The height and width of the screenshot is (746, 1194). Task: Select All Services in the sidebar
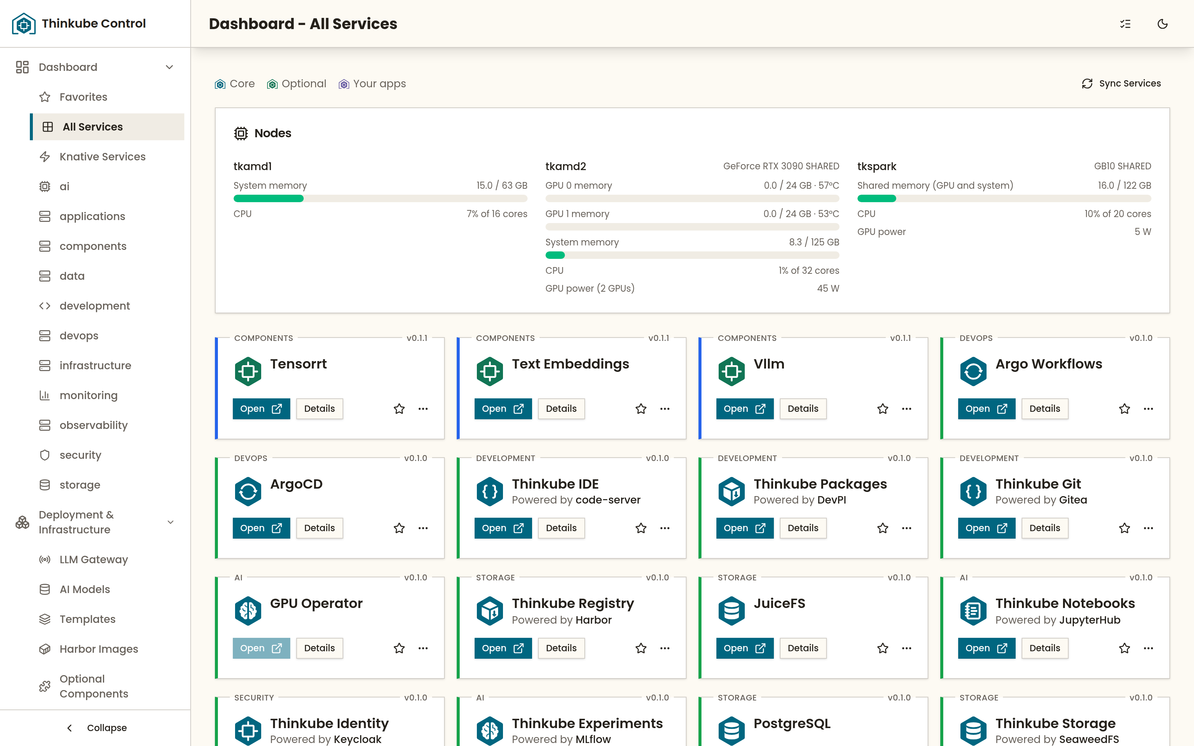pyautogui.click(x=107, y=127)
